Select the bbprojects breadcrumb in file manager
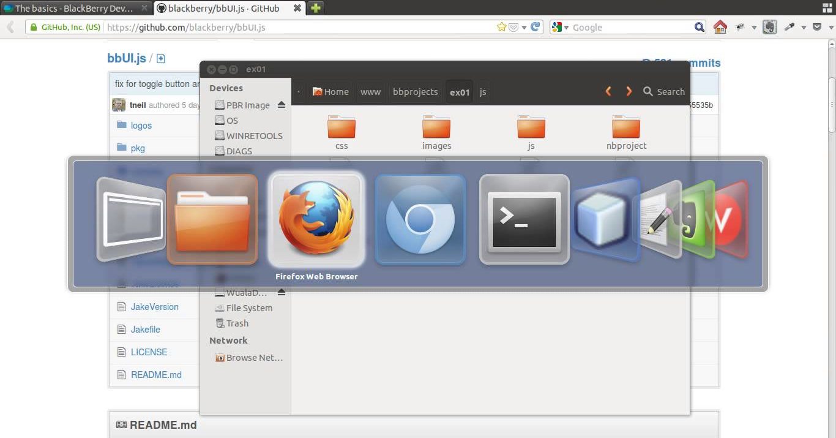Viewport: 836px width, 438px height. point(415,92)
